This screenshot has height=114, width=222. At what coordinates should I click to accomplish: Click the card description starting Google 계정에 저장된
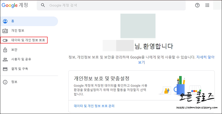pyautogui.click(x=110, y=90)
